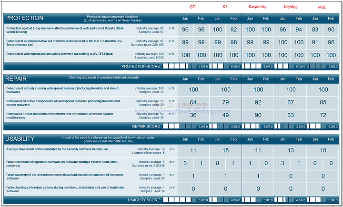Select the 'Detection of actively running widespread malware' label
The width and height of the screenshot is (343, 207).
click(63, 90)
